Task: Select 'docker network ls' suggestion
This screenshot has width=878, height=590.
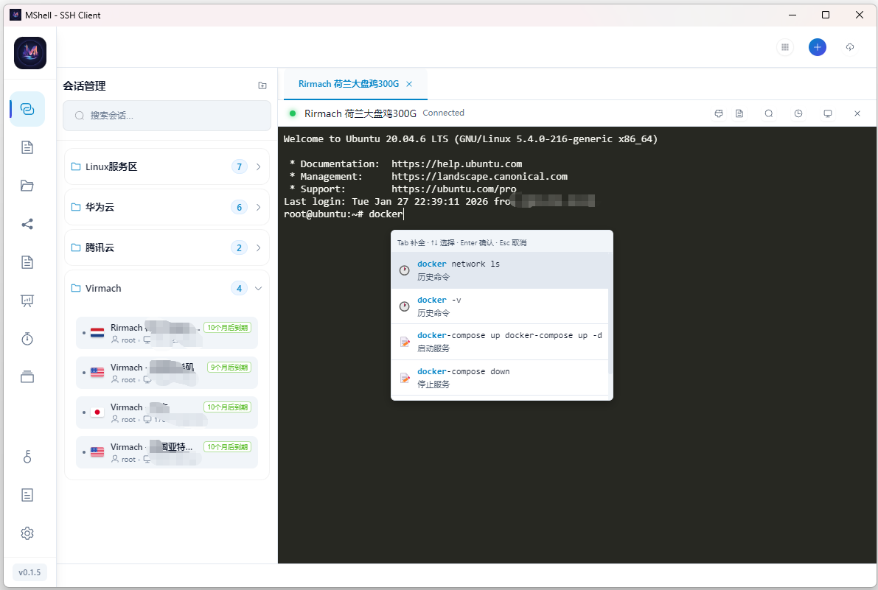Action: point(500,270)
